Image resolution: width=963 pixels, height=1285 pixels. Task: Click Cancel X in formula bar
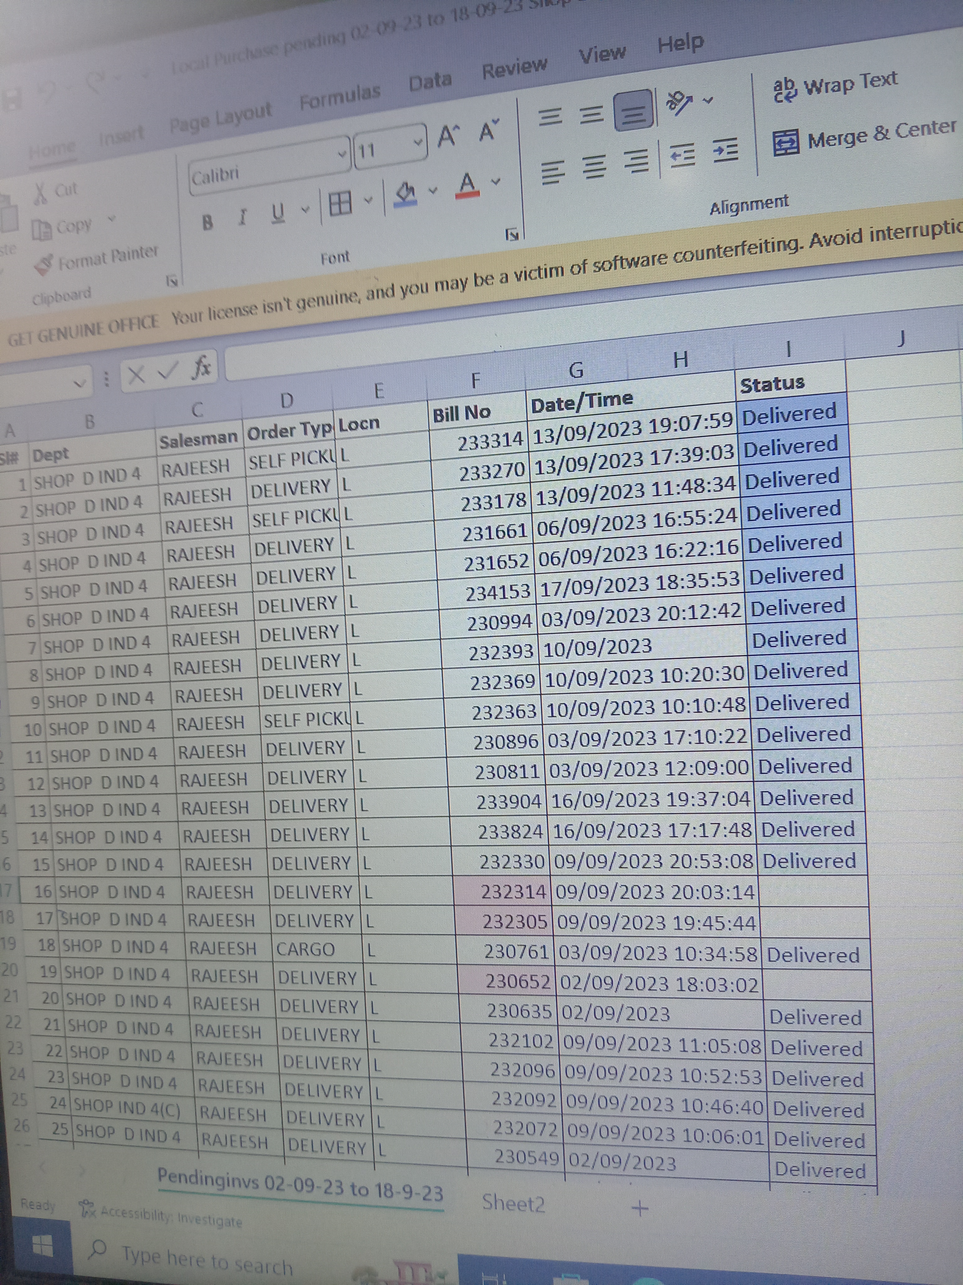tap(136, 375)
